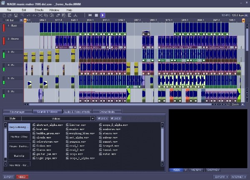
Task: Click the down arrow below the style list
Action: tap(5, 164)
